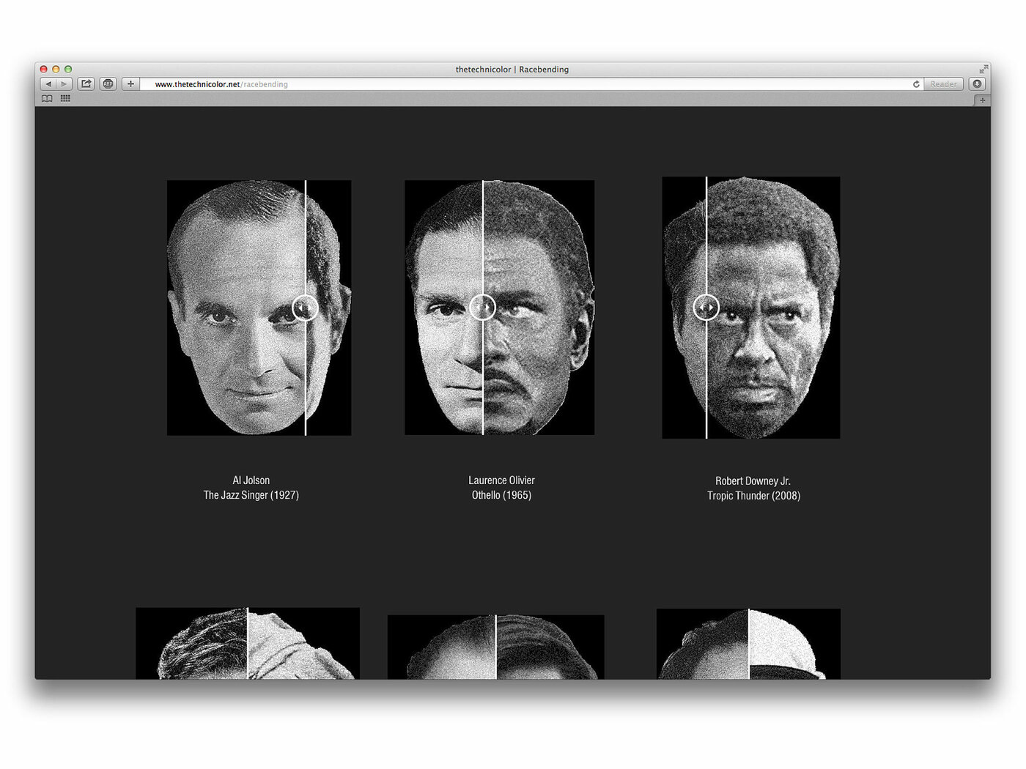Grab the Laurence Olivier comparison slider handle
The width and height of the screenshot is (1026, 769).
tap(482, 308)
